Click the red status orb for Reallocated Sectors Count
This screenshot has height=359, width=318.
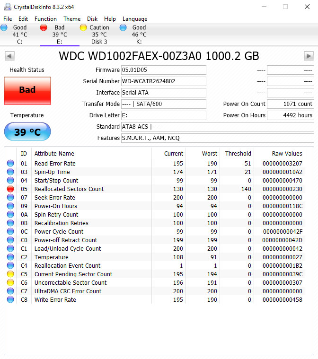click(x=10, y=189)
